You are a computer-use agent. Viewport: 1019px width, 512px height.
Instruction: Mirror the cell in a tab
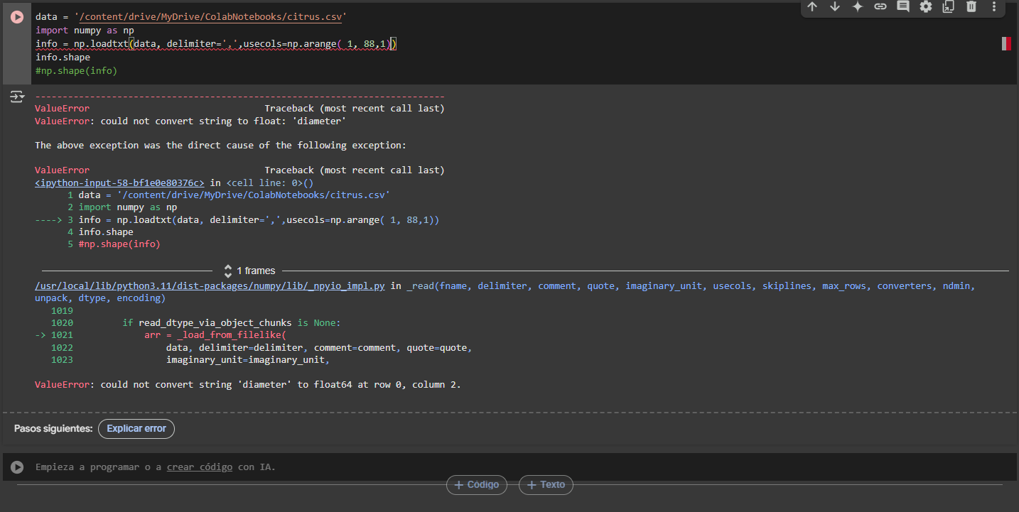tap(948, 6)
